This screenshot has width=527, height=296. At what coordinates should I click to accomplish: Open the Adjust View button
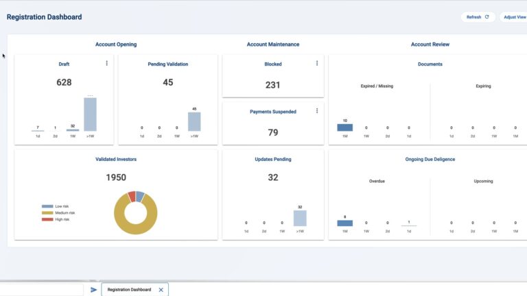click(x=514, y=16)
